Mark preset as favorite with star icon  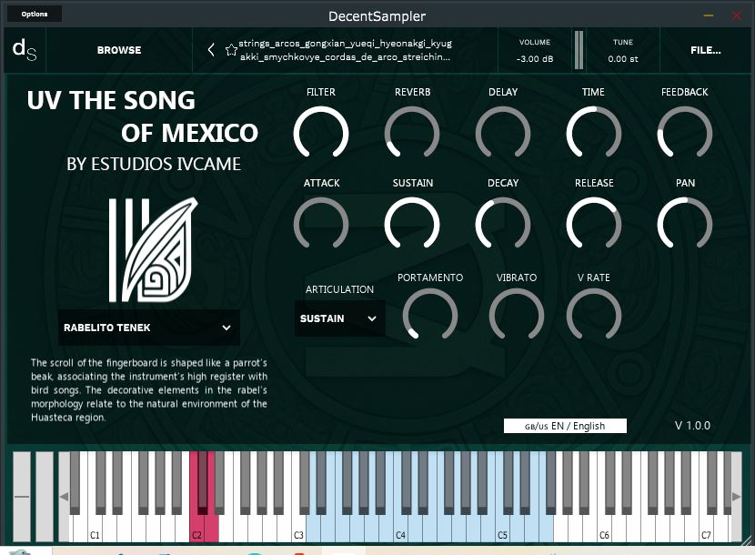231,50
